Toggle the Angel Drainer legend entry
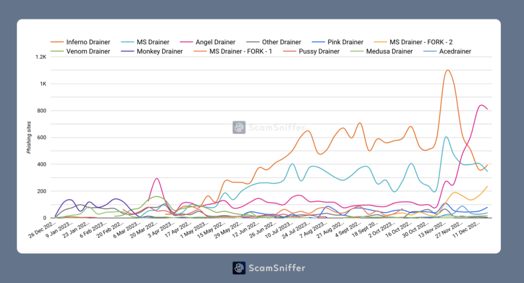The height and width of the screenshot is (283, 524). tap(208, 42)
